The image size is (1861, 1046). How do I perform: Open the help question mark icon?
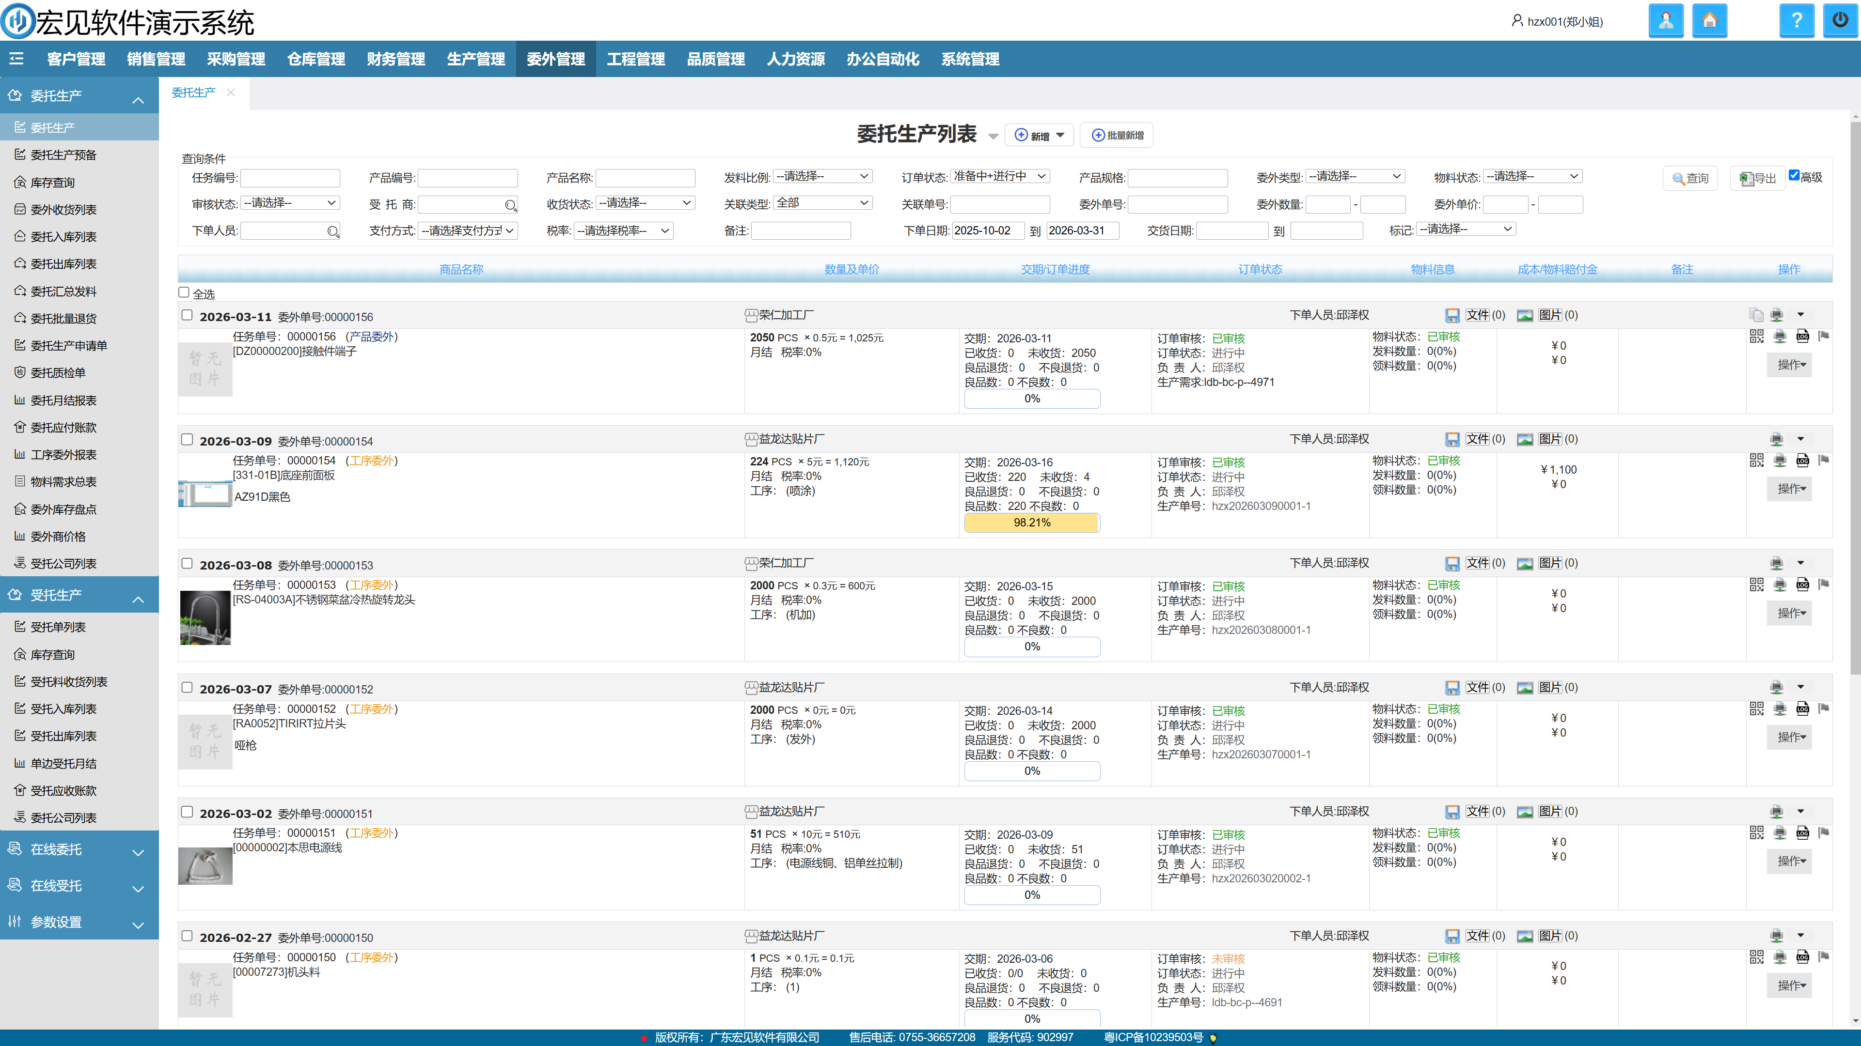pyautogui.click(x=1796, y=21)
